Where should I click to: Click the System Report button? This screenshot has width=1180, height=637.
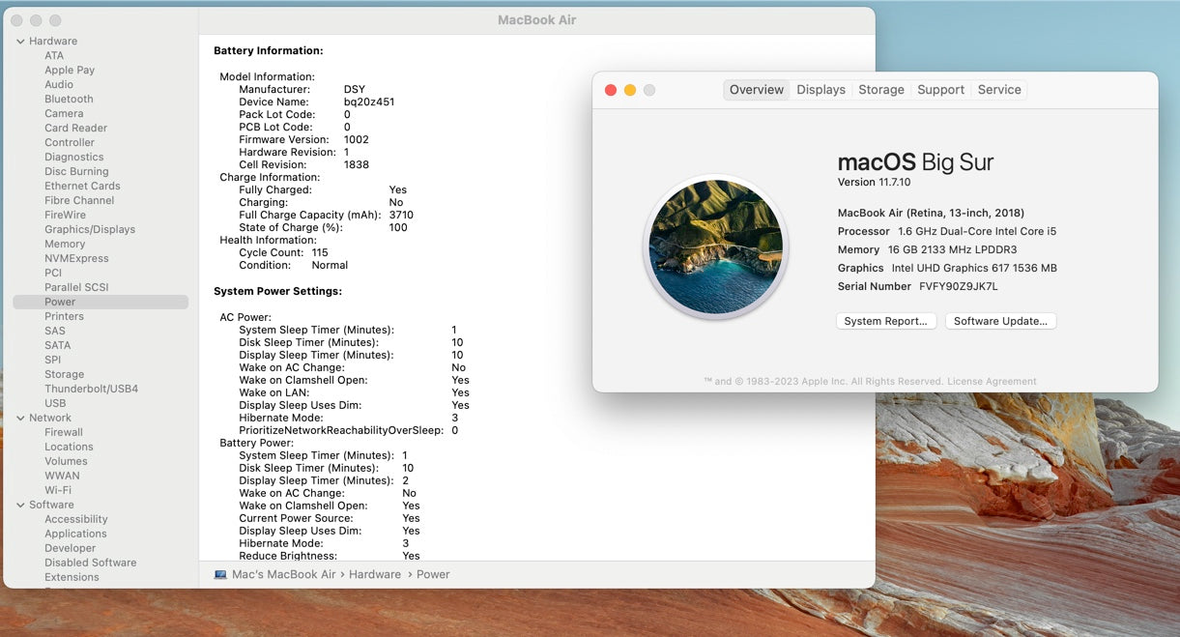tap(885, 321)
